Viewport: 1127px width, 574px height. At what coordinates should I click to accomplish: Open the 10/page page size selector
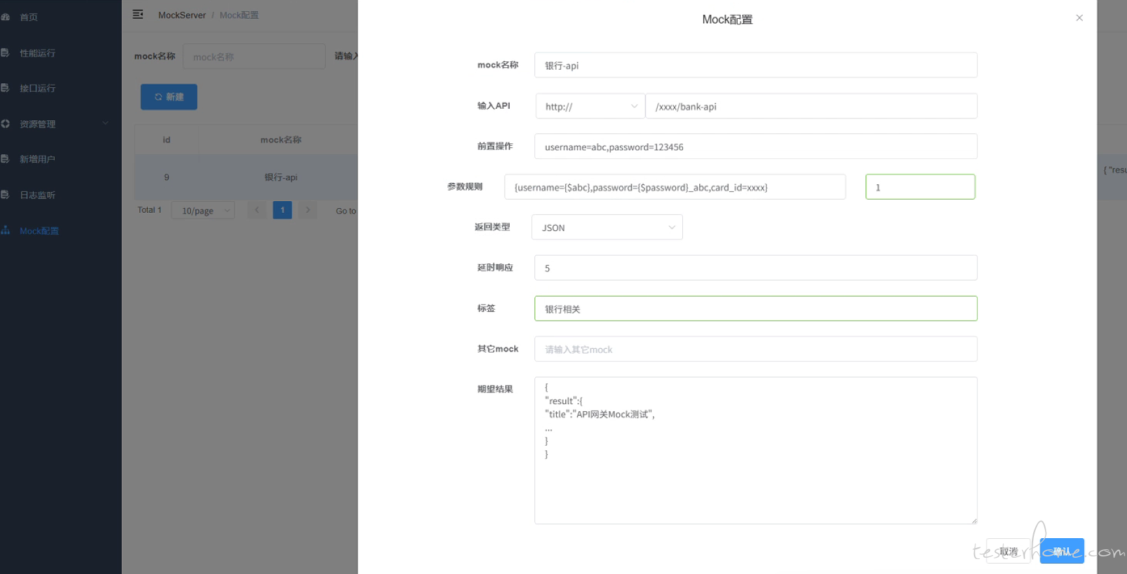coord(203,211)
